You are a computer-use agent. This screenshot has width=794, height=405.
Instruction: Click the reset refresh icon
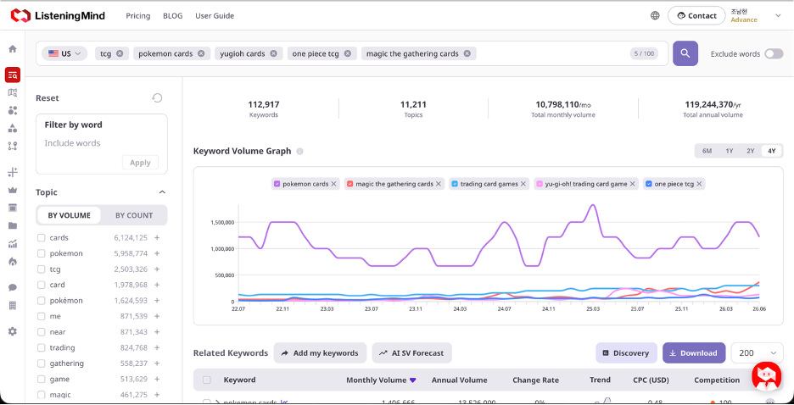click(x=158, y=98)
